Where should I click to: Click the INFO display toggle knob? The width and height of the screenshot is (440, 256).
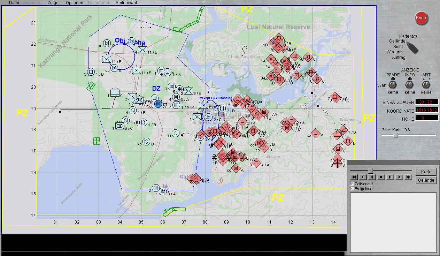tap(410, 85)
